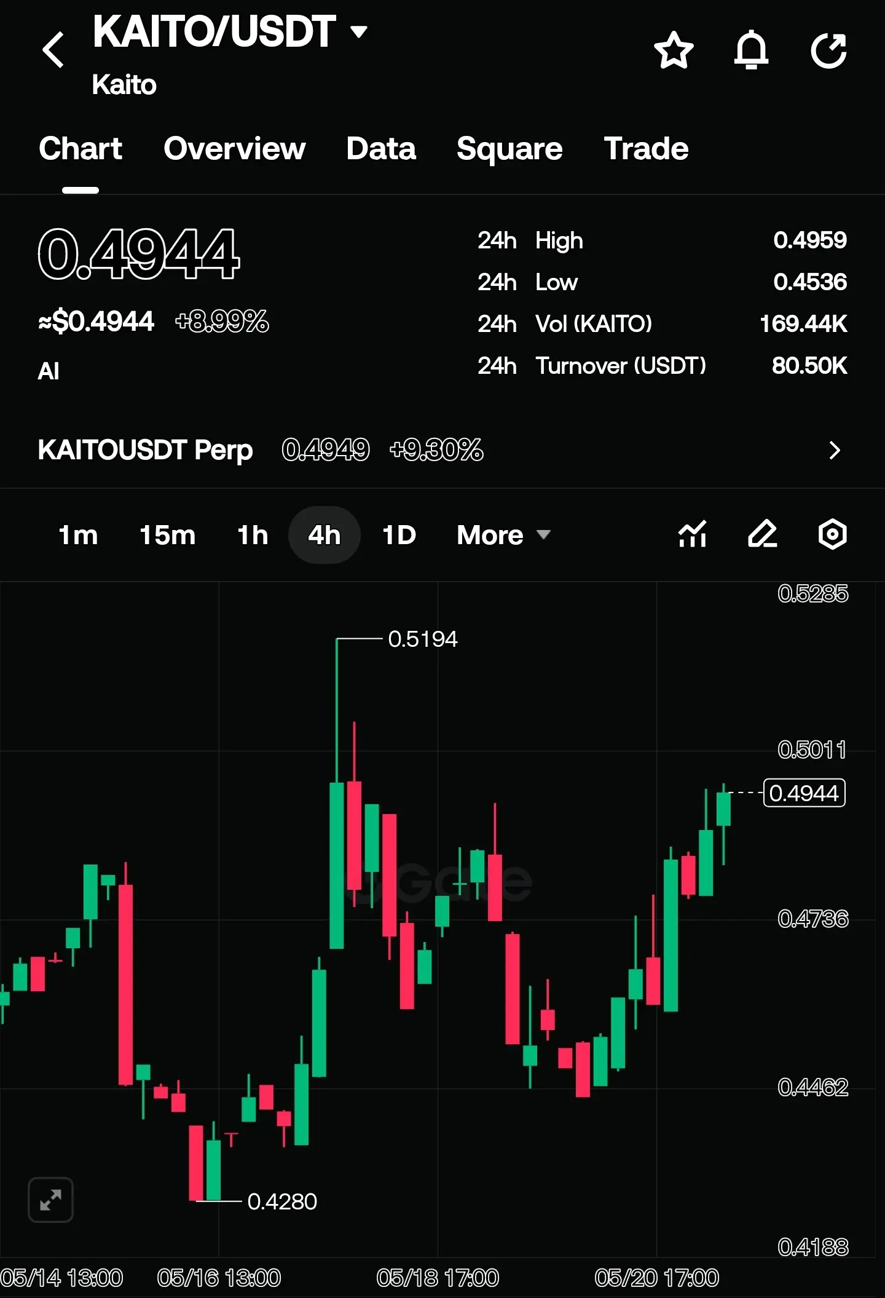Click the large 0.4944 price
Image resolution: width=885 pixels, height=1298 pixels.
138,253
